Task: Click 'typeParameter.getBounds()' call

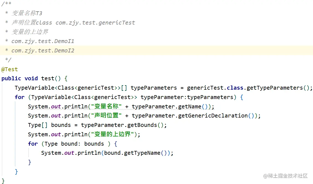Action: pyautogui.click(x=122, y=125)
